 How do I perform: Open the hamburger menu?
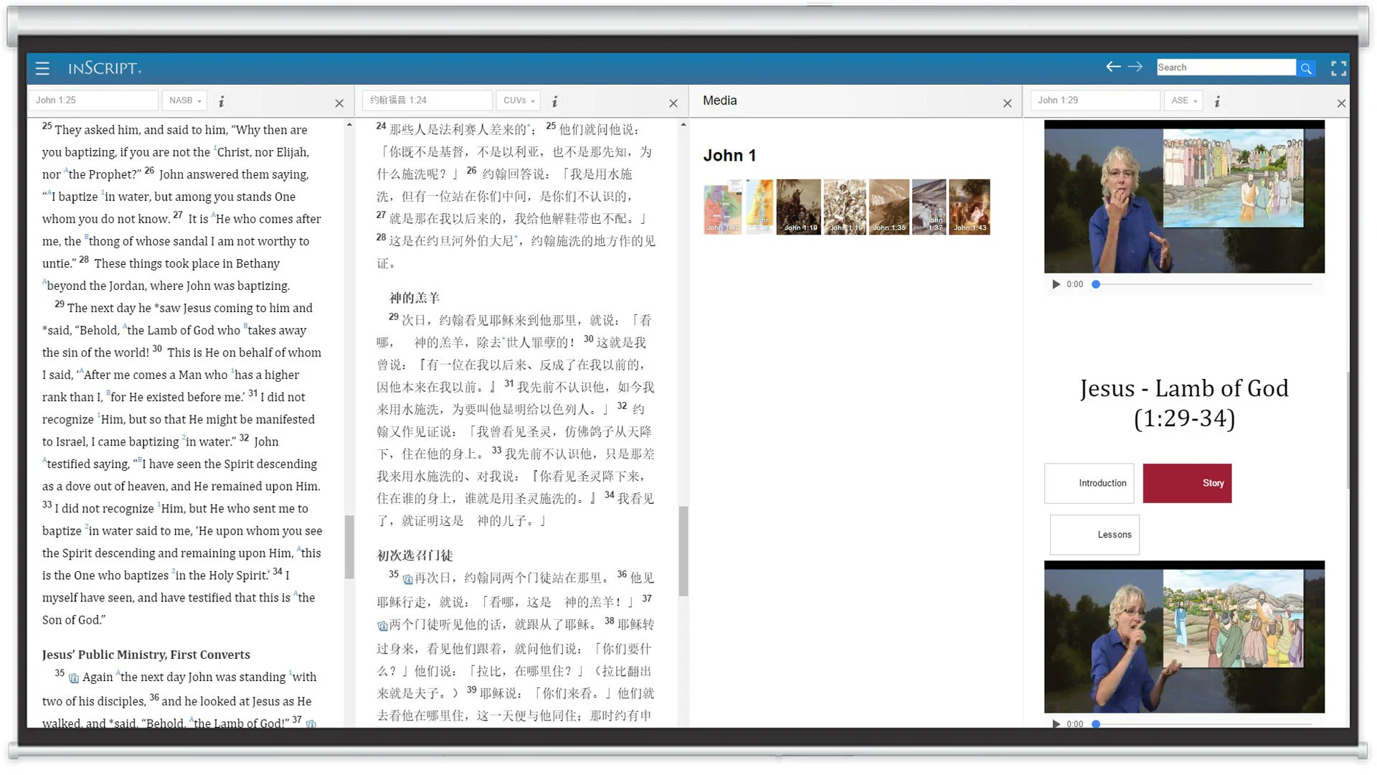click(42, 68)
